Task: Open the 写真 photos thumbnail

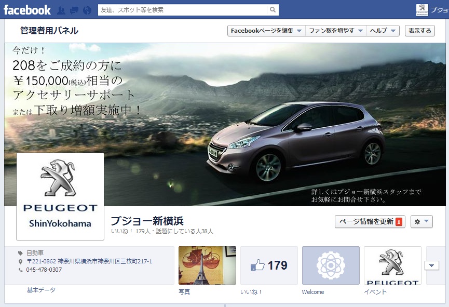Action: click(207, 265)
